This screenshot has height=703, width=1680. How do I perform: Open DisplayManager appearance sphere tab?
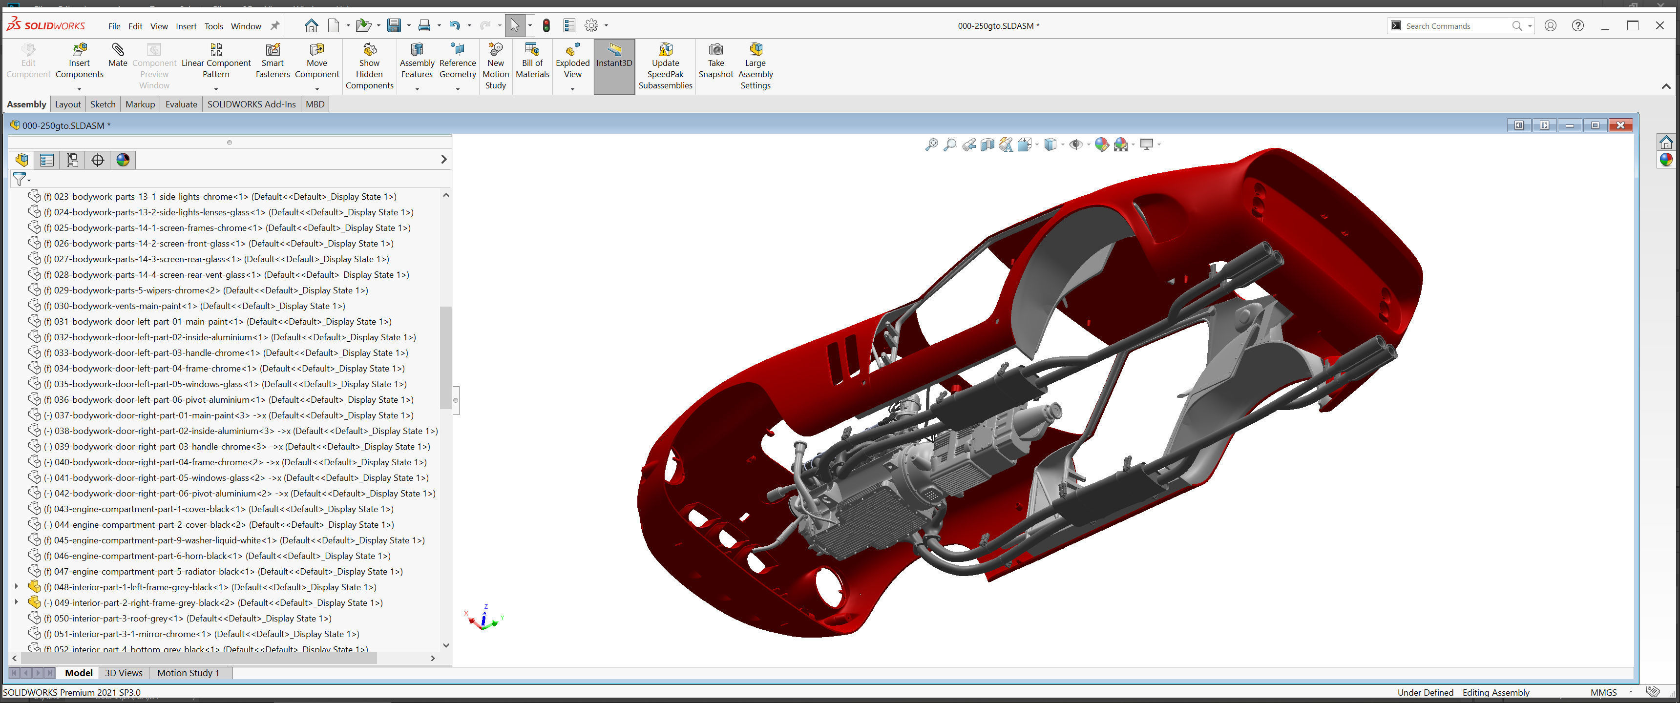point(123,160)
